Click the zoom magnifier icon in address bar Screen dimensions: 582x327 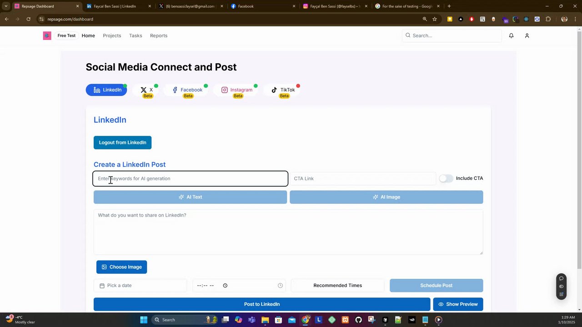tap(425, 19)
